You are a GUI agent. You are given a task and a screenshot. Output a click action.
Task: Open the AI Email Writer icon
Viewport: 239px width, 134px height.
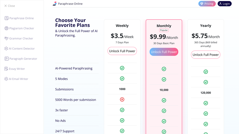[6, 79]
